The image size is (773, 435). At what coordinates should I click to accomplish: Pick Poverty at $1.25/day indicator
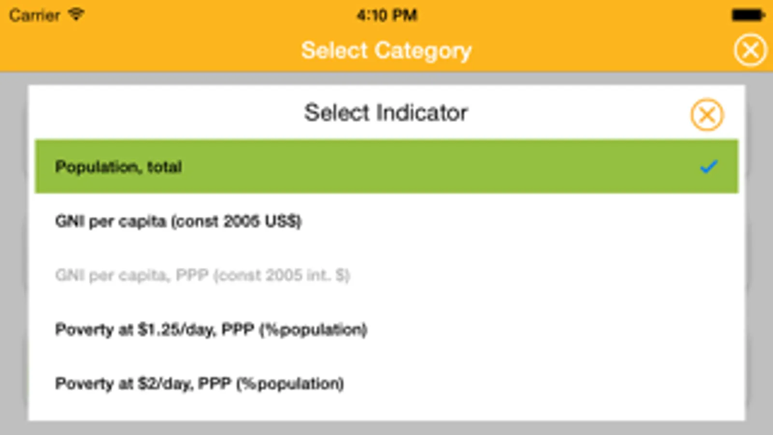pos(211,330)
